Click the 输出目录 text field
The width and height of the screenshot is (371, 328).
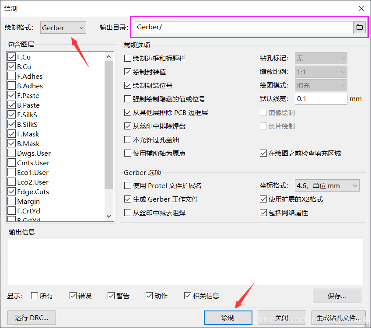(244, 28)
